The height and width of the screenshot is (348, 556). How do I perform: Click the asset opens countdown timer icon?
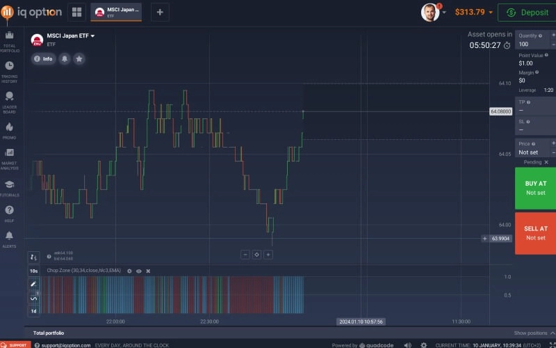tap(507, 45)
